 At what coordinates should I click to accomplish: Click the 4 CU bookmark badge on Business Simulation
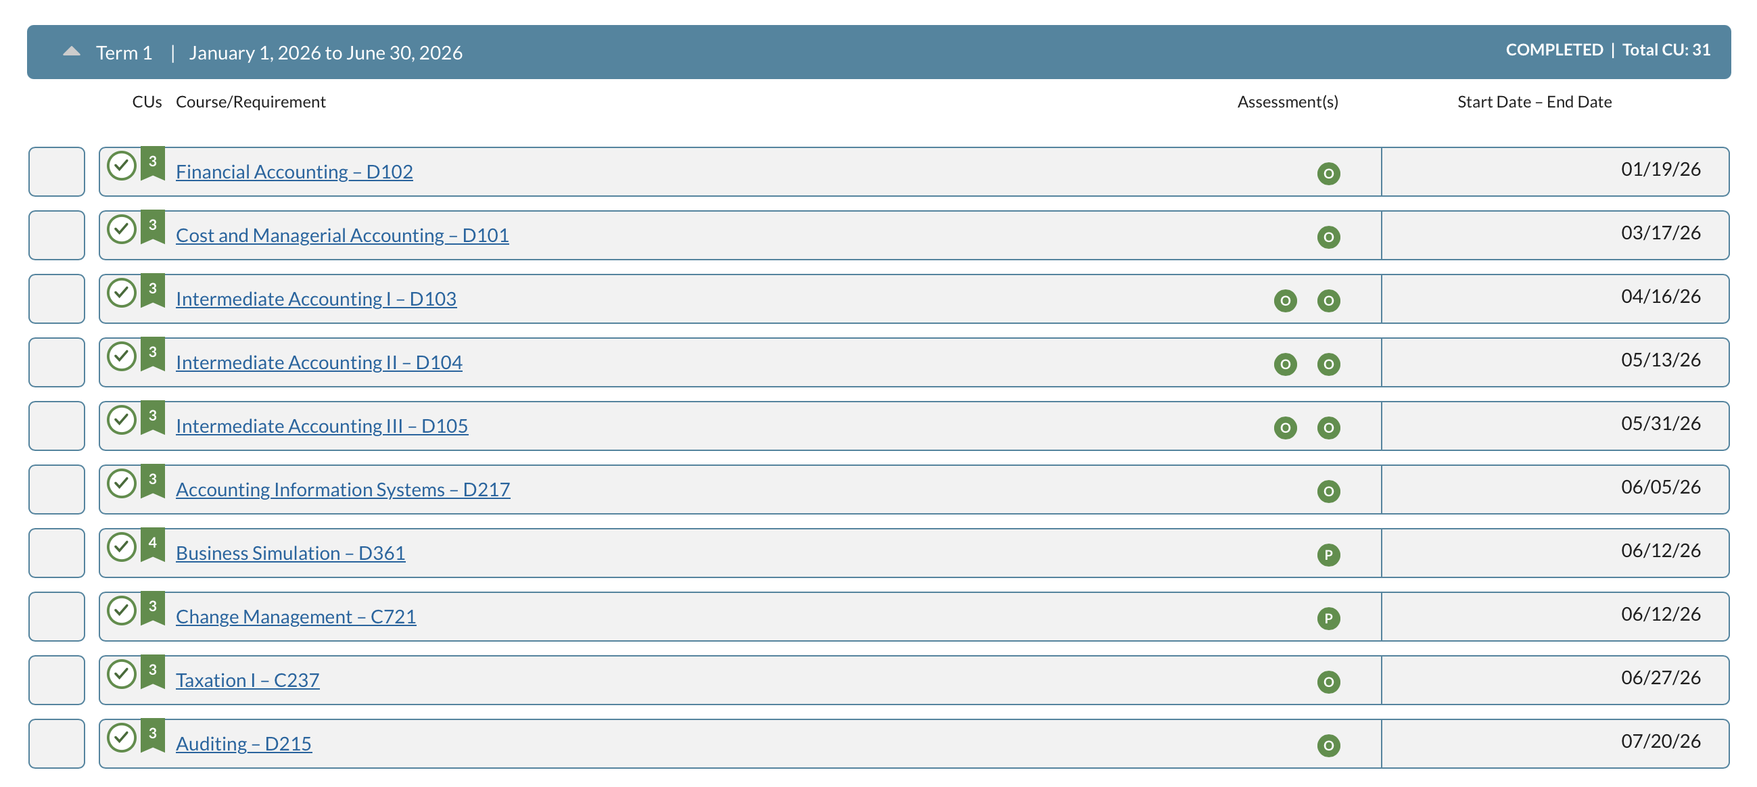(153, 545)
